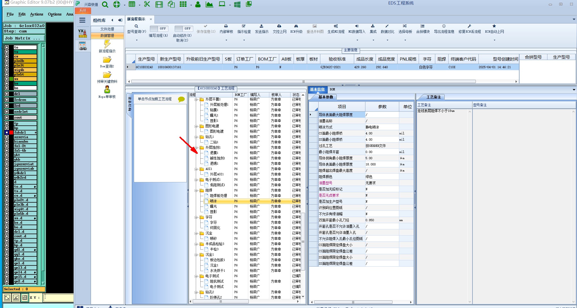Check the box beside the drl layer
577x308 pixels.
pos(7,94)
